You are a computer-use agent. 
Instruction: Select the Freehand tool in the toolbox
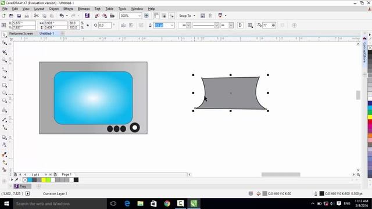(4, 70)
